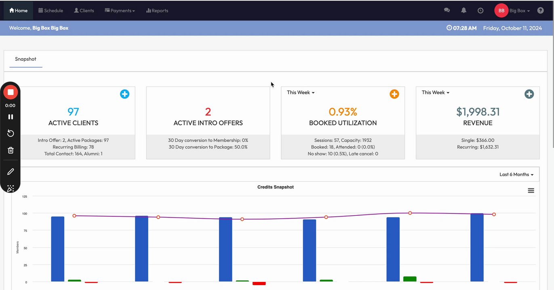The width and height of the screenshot is (554, 290).
Task: Click the 07:28 AM clock display
Action: pos(461,28)
